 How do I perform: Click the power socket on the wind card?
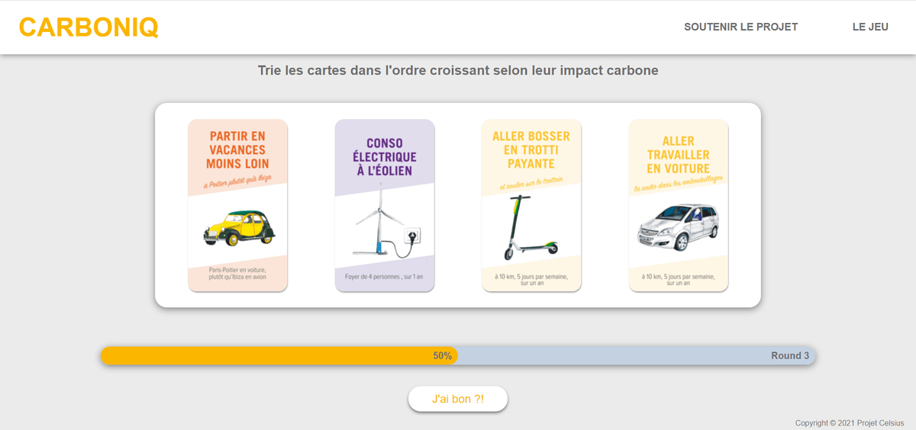[x=413, y=236]
